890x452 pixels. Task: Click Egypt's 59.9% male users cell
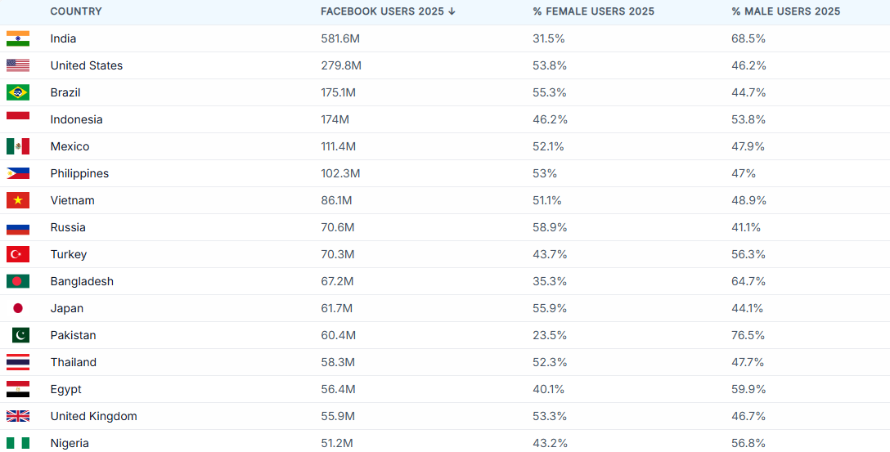click(x=748, y=389)
